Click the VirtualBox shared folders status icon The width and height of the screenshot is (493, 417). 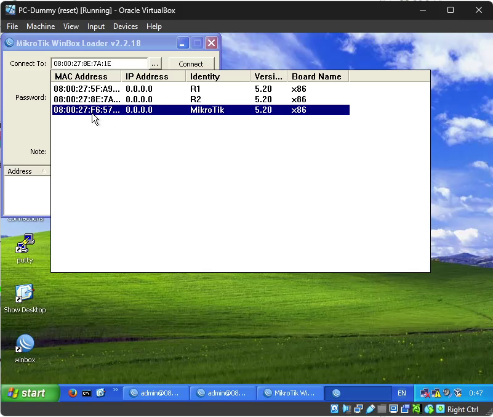382,409
